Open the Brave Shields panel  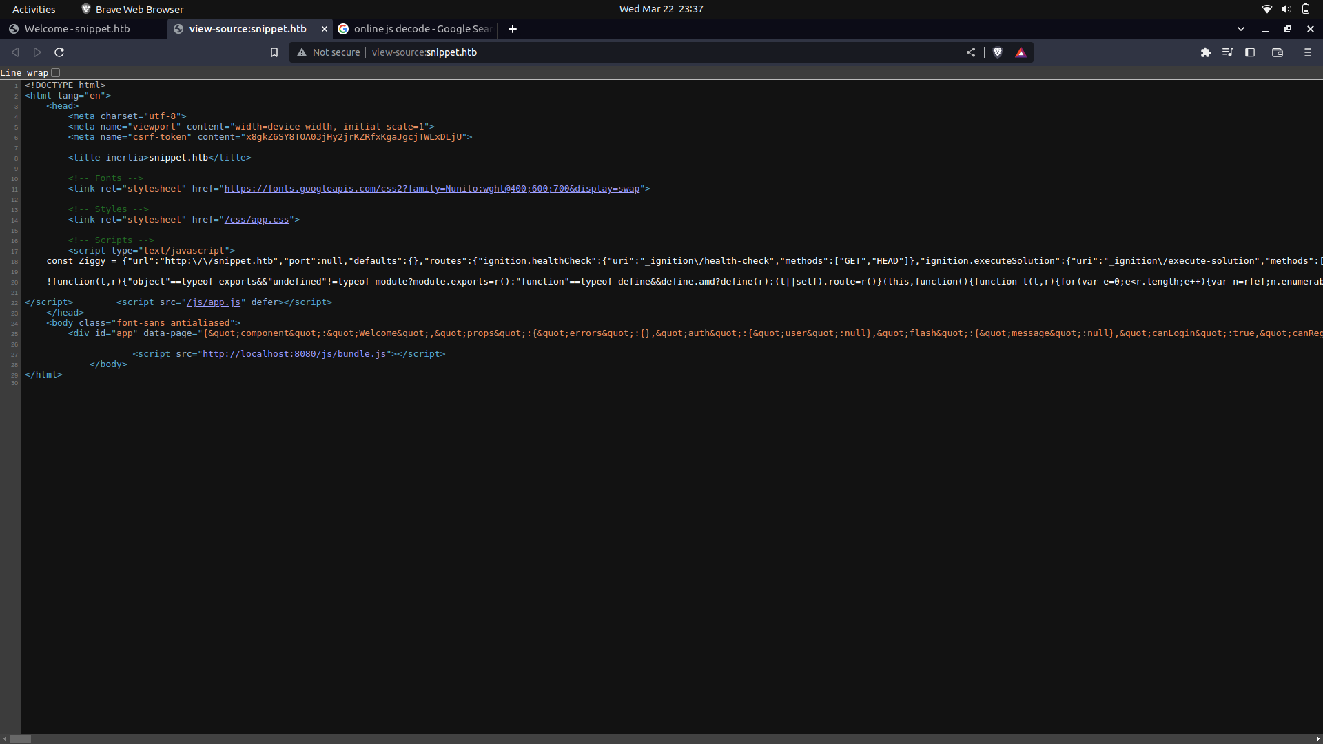click(x=998, y=52)
